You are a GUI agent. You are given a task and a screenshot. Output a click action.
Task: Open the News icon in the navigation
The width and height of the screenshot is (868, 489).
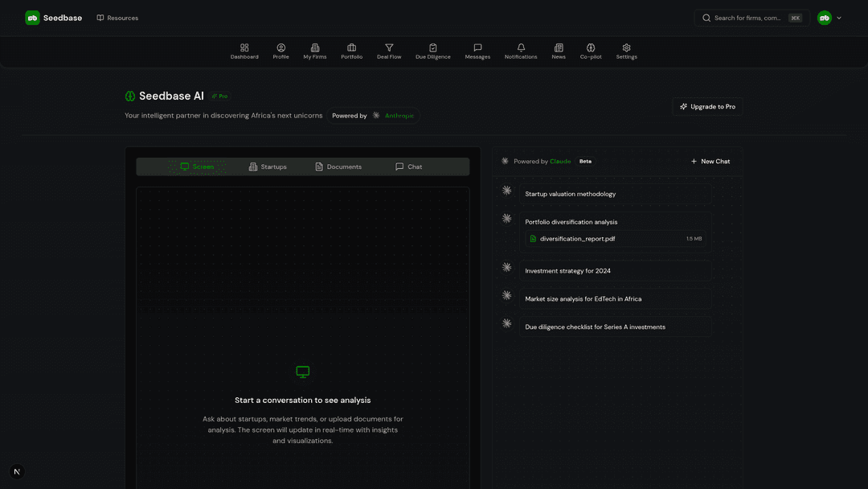coord(558,51)
